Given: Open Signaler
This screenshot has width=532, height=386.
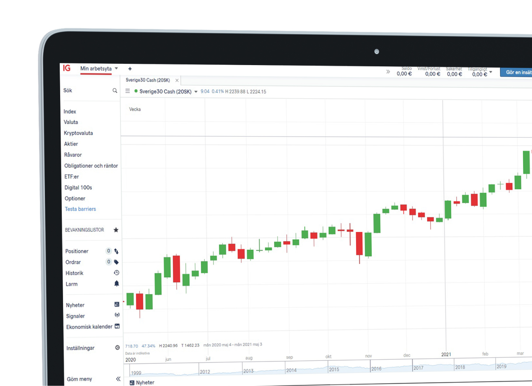Looking at the screenshot, I should tap(75, 316).
